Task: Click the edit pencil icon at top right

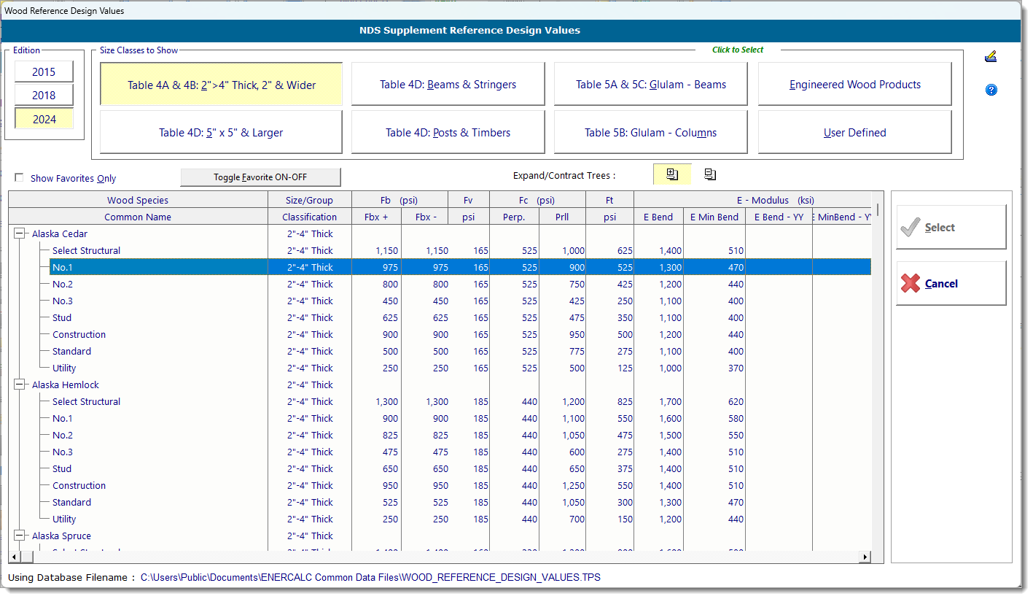Action: tap(991, 57)
